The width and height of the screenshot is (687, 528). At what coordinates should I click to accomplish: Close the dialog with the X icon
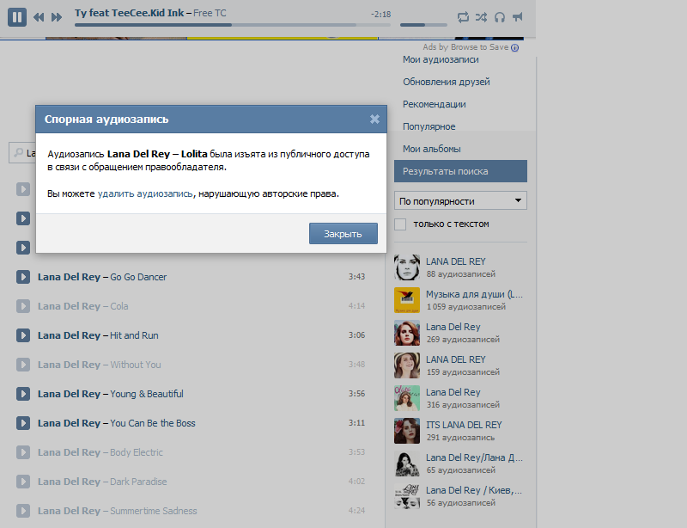[374, 120]
